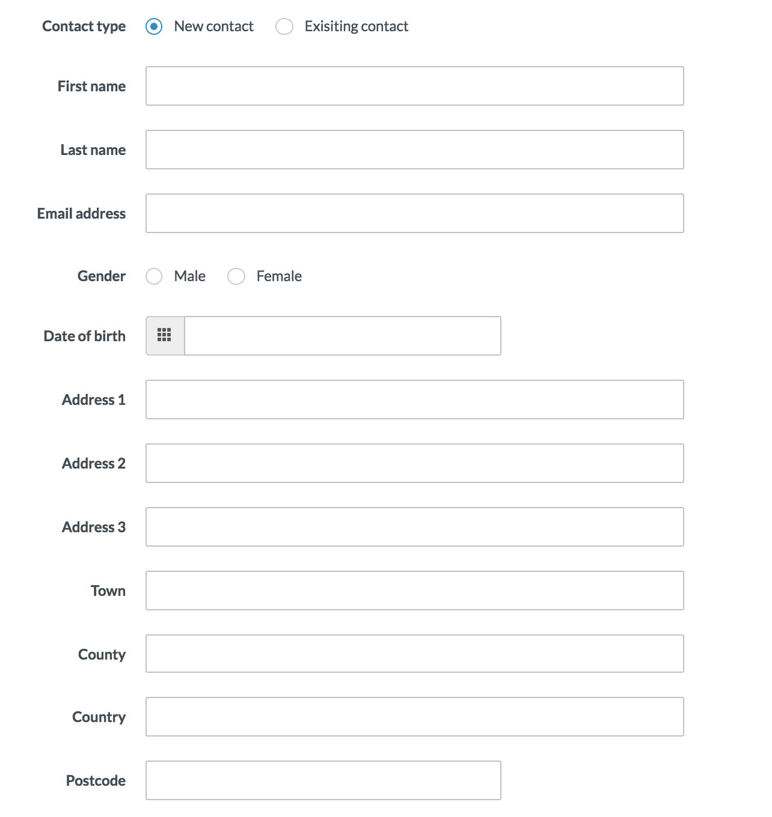772x817 pixels.
Task: Open the date of birth calendar picker
Action: 165,335
